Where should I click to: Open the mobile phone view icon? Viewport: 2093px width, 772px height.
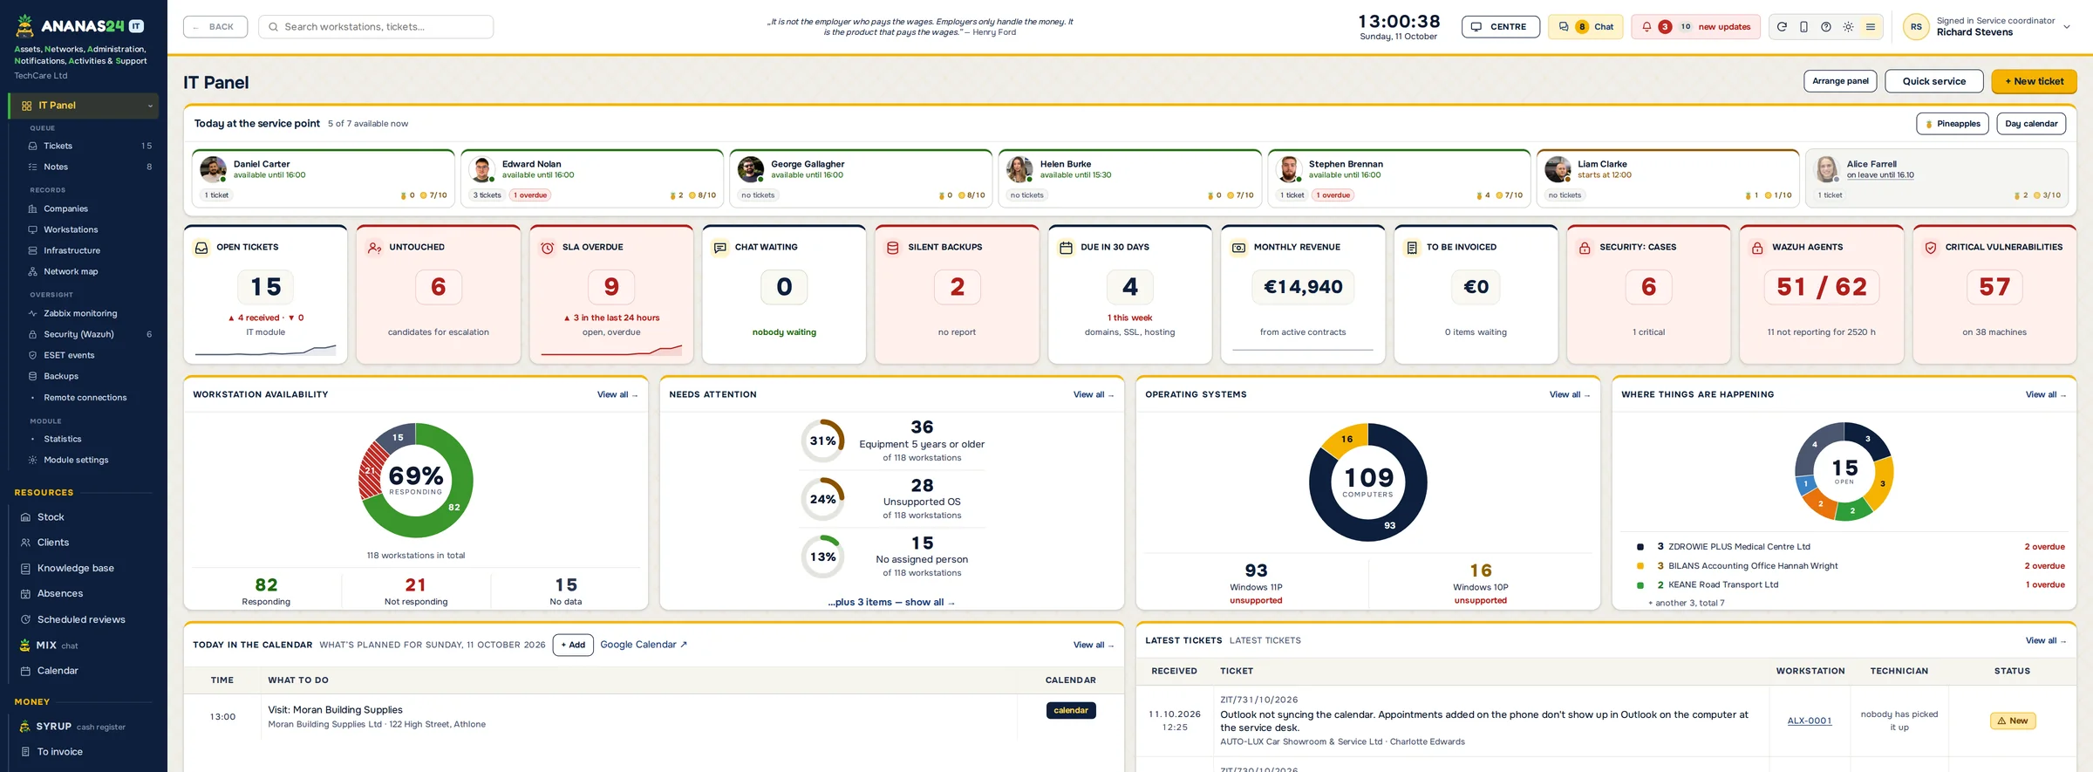coord(1803,27)
